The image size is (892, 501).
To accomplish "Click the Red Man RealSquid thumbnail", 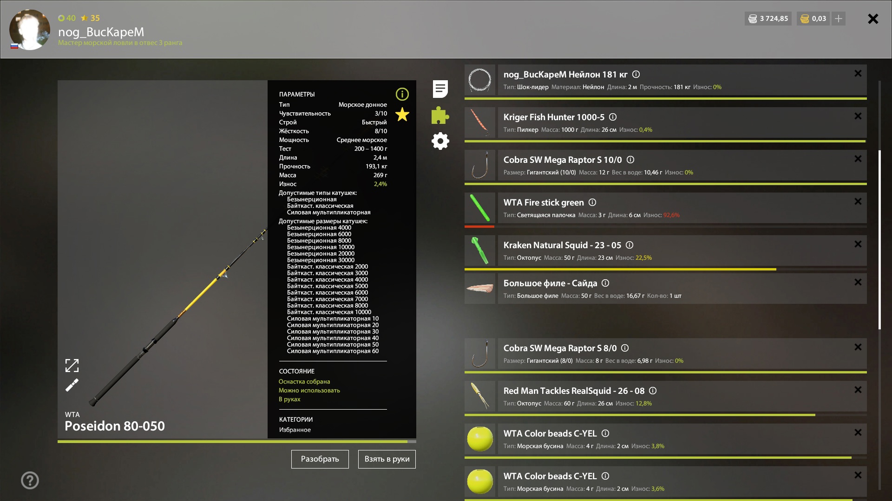I will coord(480,396).
